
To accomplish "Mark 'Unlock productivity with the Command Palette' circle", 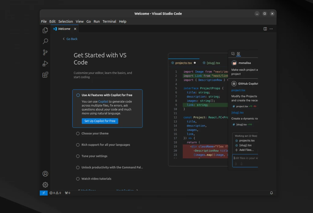I will point(78,167).
